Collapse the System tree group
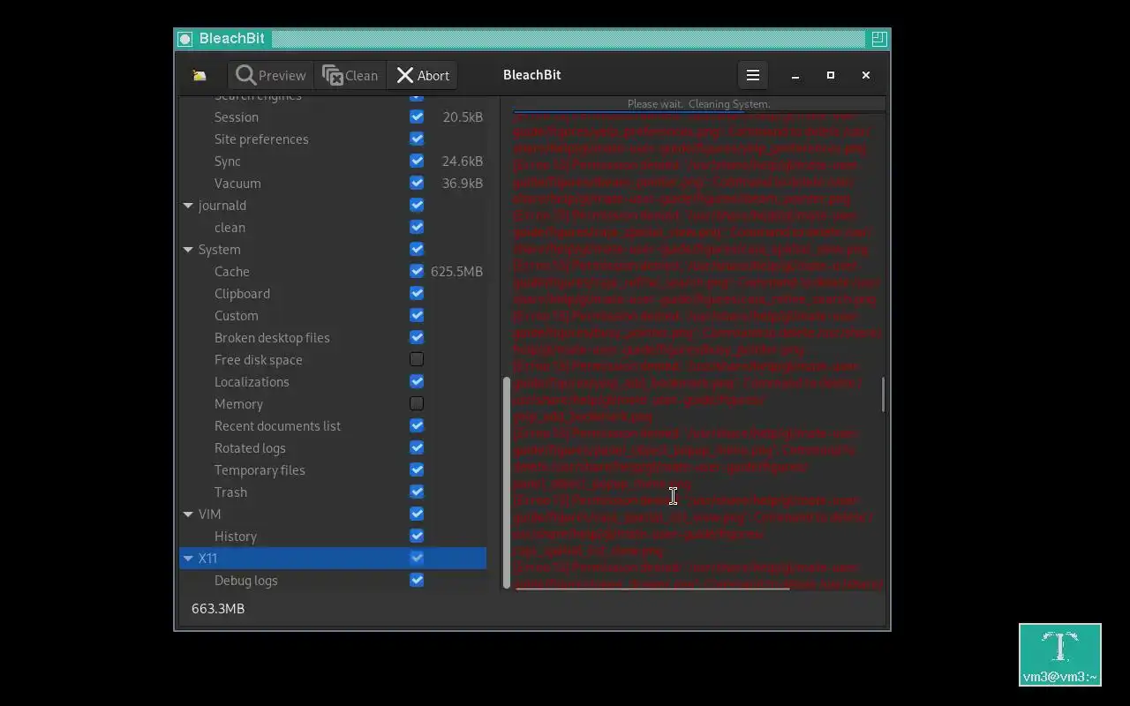This screenshot has height=706, width=1130. point(188,250)
